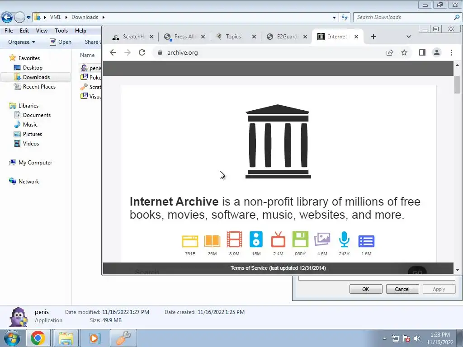463x347 pixels.
Task: Open Chrome's three-dot menu
Action: tap(451, 52)
